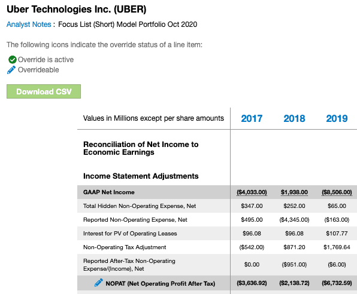The image size is (357, 294).
Task: Click the NOPAT override pencil icon
Action: pos(99,283)
